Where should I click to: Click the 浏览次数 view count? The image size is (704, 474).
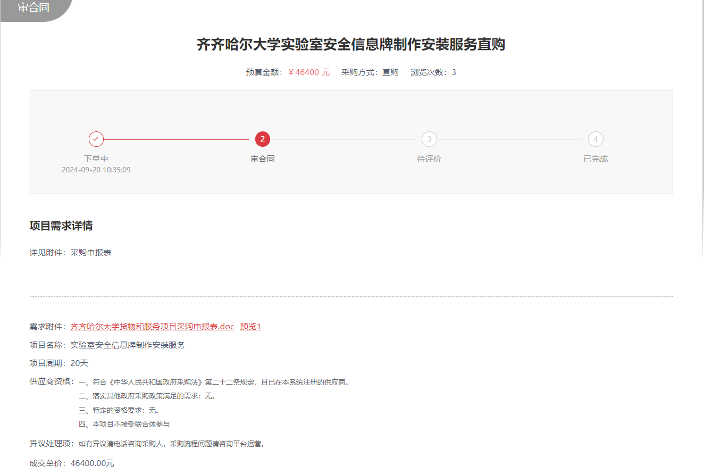click(433, 72)
